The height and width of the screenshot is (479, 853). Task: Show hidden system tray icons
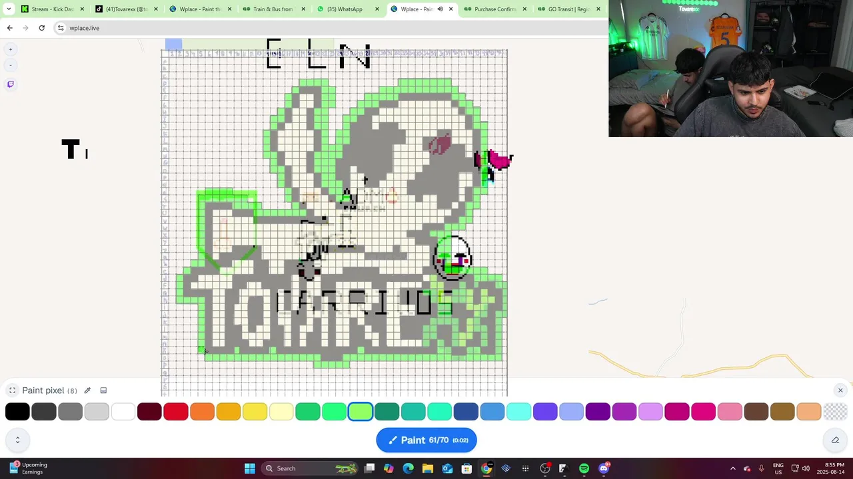732,468
